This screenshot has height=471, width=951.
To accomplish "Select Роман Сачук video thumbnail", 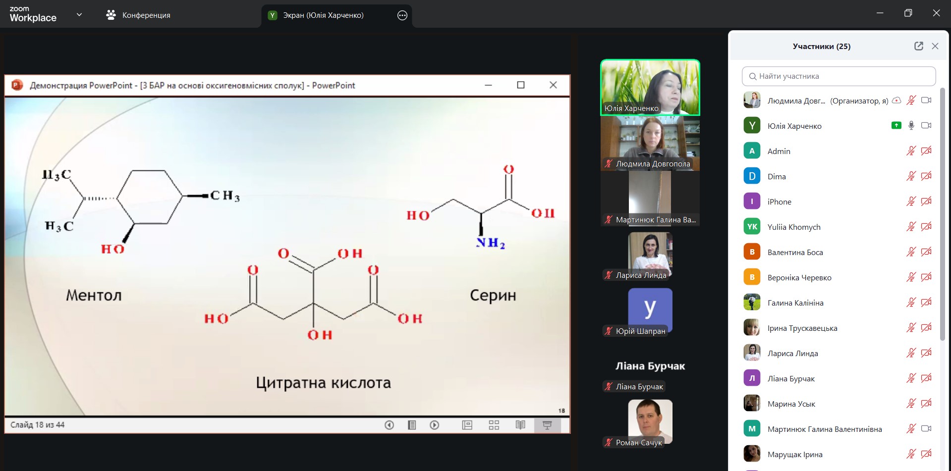I will [650, 421].
